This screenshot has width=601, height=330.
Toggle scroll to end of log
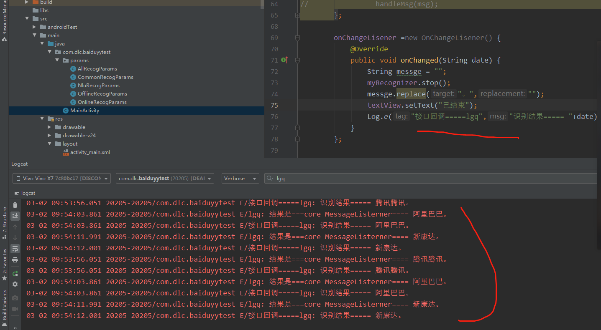point(15,216)
